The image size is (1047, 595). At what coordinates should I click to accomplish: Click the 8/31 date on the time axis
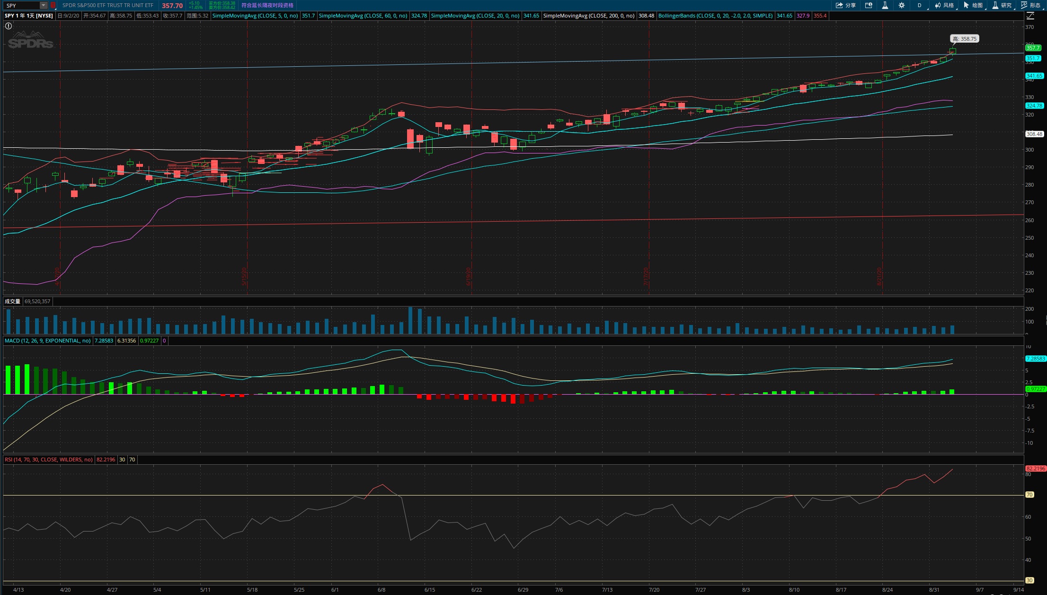pyautogui.click(x=934, y=590)
